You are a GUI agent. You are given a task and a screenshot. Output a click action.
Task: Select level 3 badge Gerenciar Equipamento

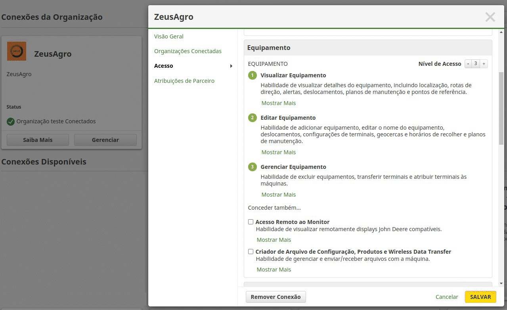253,167
